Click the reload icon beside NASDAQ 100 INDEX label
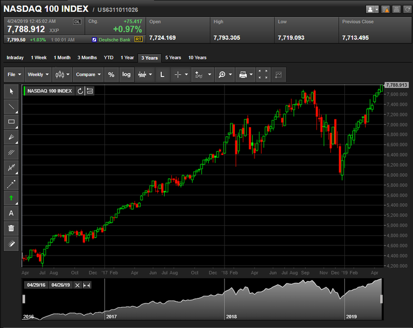This screenshot has width=413, height=328. [x=80, y=91]
